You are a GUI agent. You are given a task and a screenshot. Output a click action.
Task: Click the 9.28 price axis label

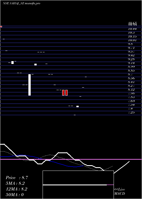point(131,59)
